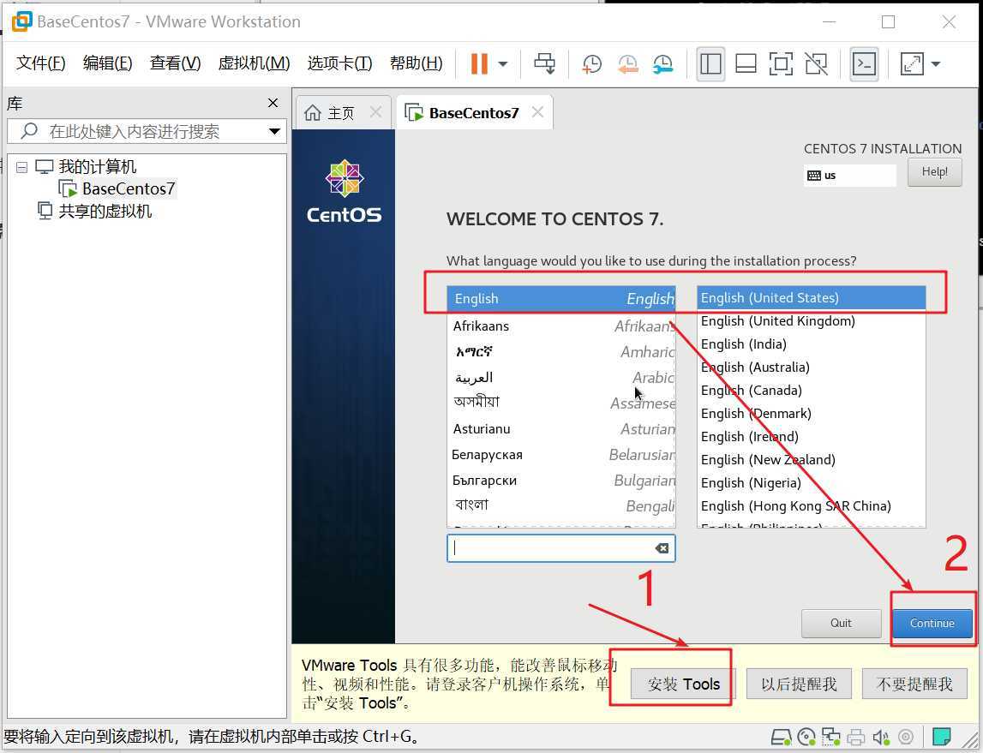Click the Quit button
The width and height of the screenshot is (983, 753).
coord(841,624)
